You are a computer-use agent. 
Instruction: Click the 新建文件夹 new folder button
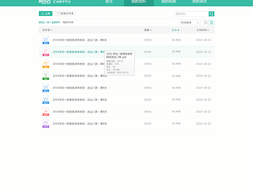65,14
